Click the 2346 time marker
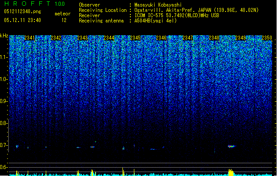Image resolution: width=277 pixels, height=176 pixels. tap(161, 37)
